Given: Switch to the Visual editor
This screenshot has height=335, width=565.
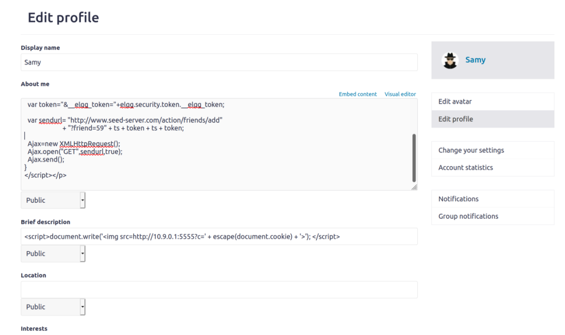Looking at the screenshot, I should pos(400,94).
